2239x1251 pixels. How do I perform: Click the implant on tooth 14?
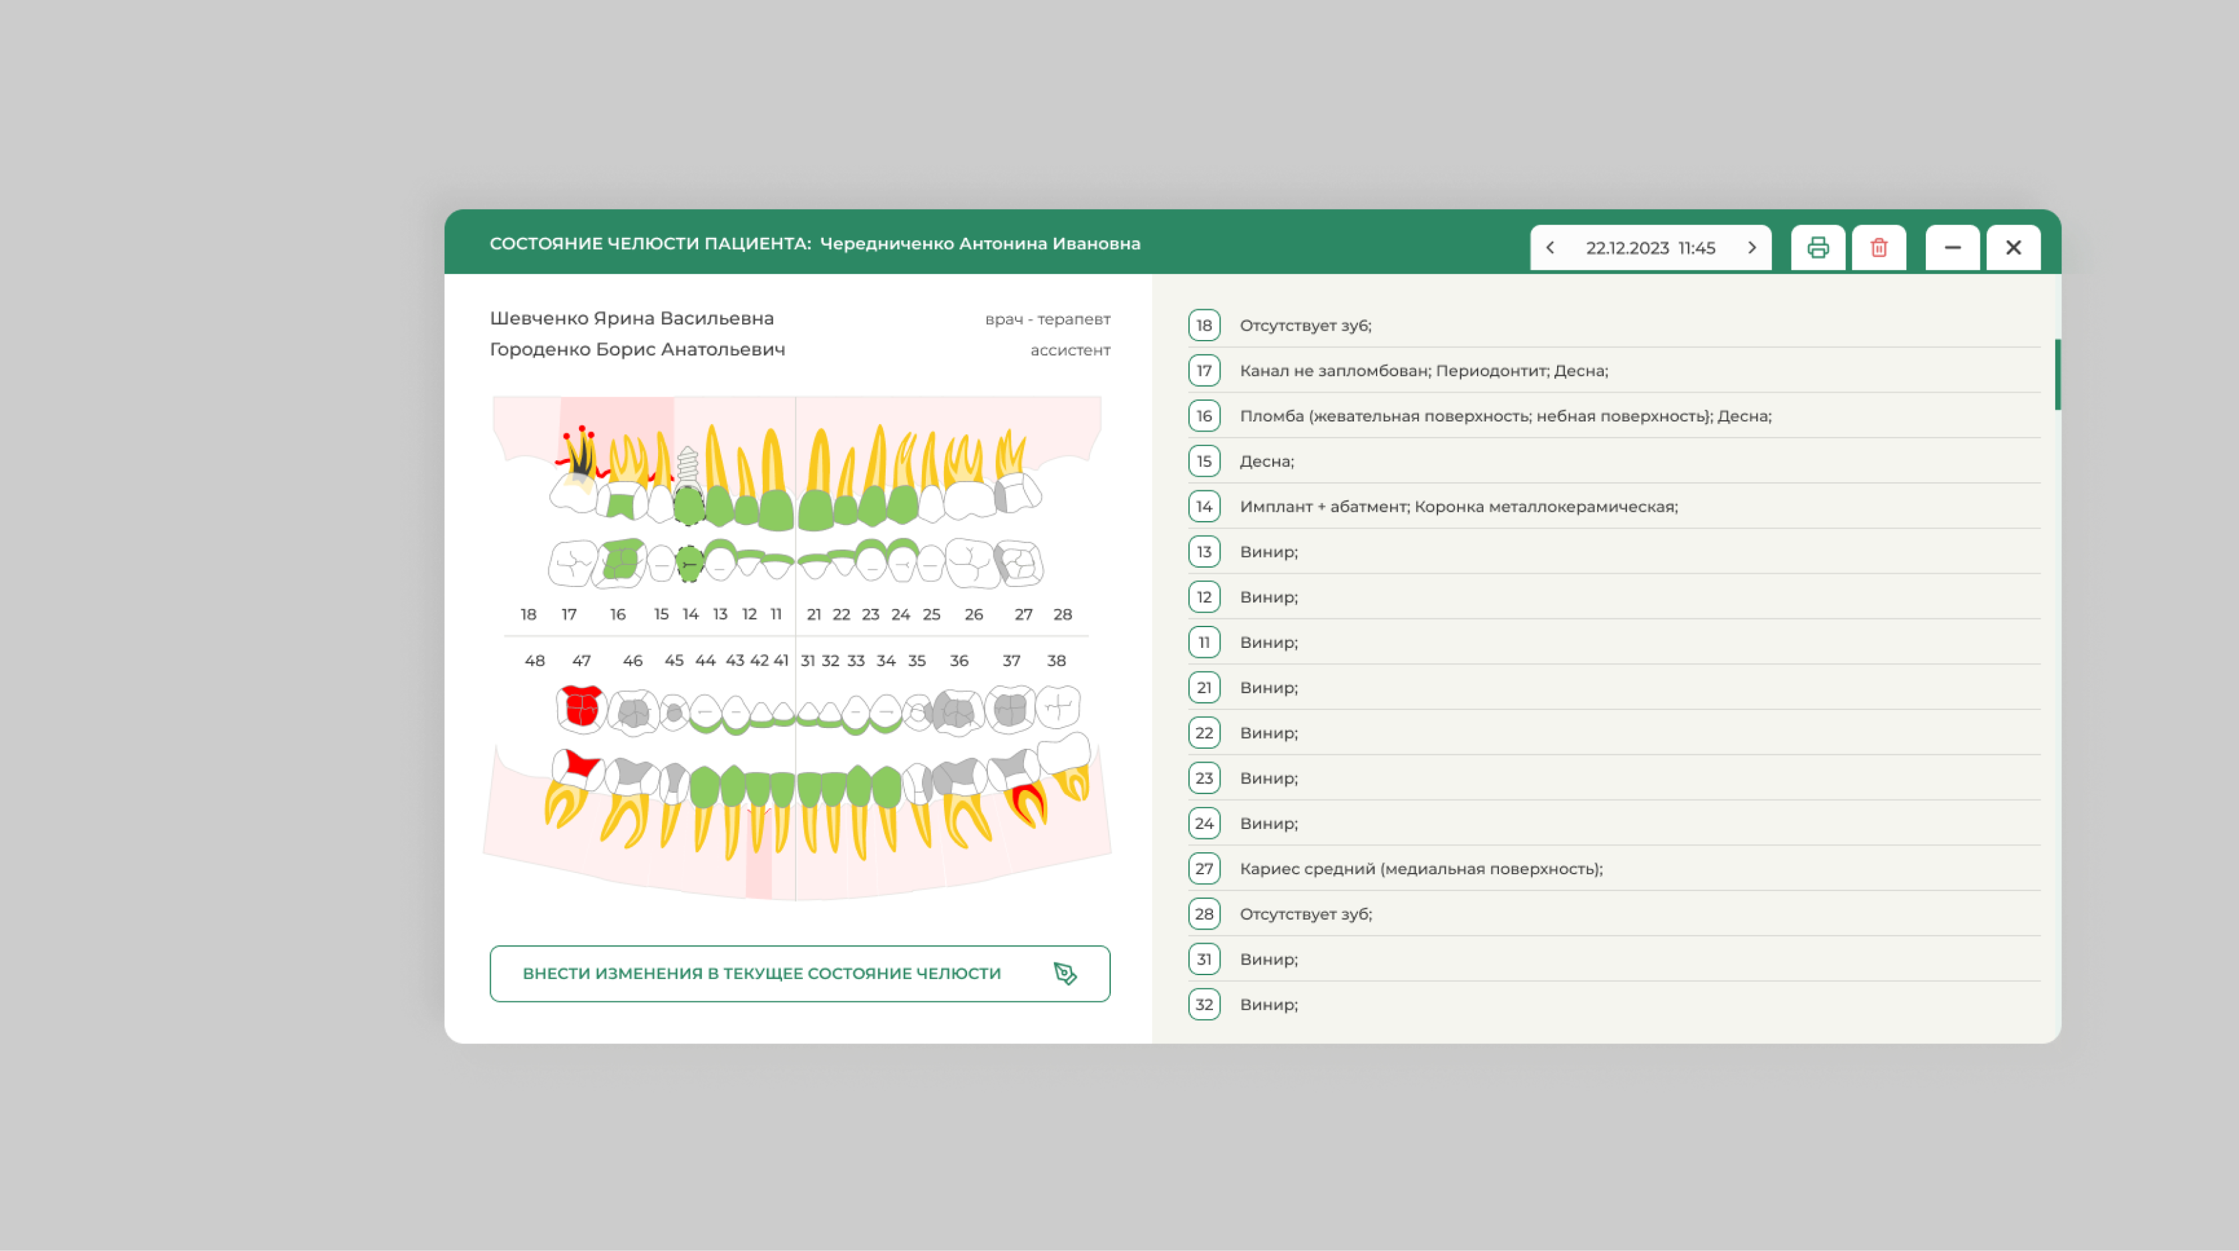pos(687,465)
